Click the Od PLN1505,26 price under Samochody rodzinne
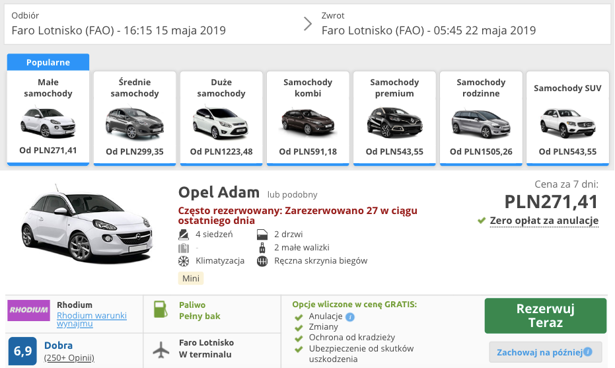The image size is (615, 368). (x=481, y=151)
